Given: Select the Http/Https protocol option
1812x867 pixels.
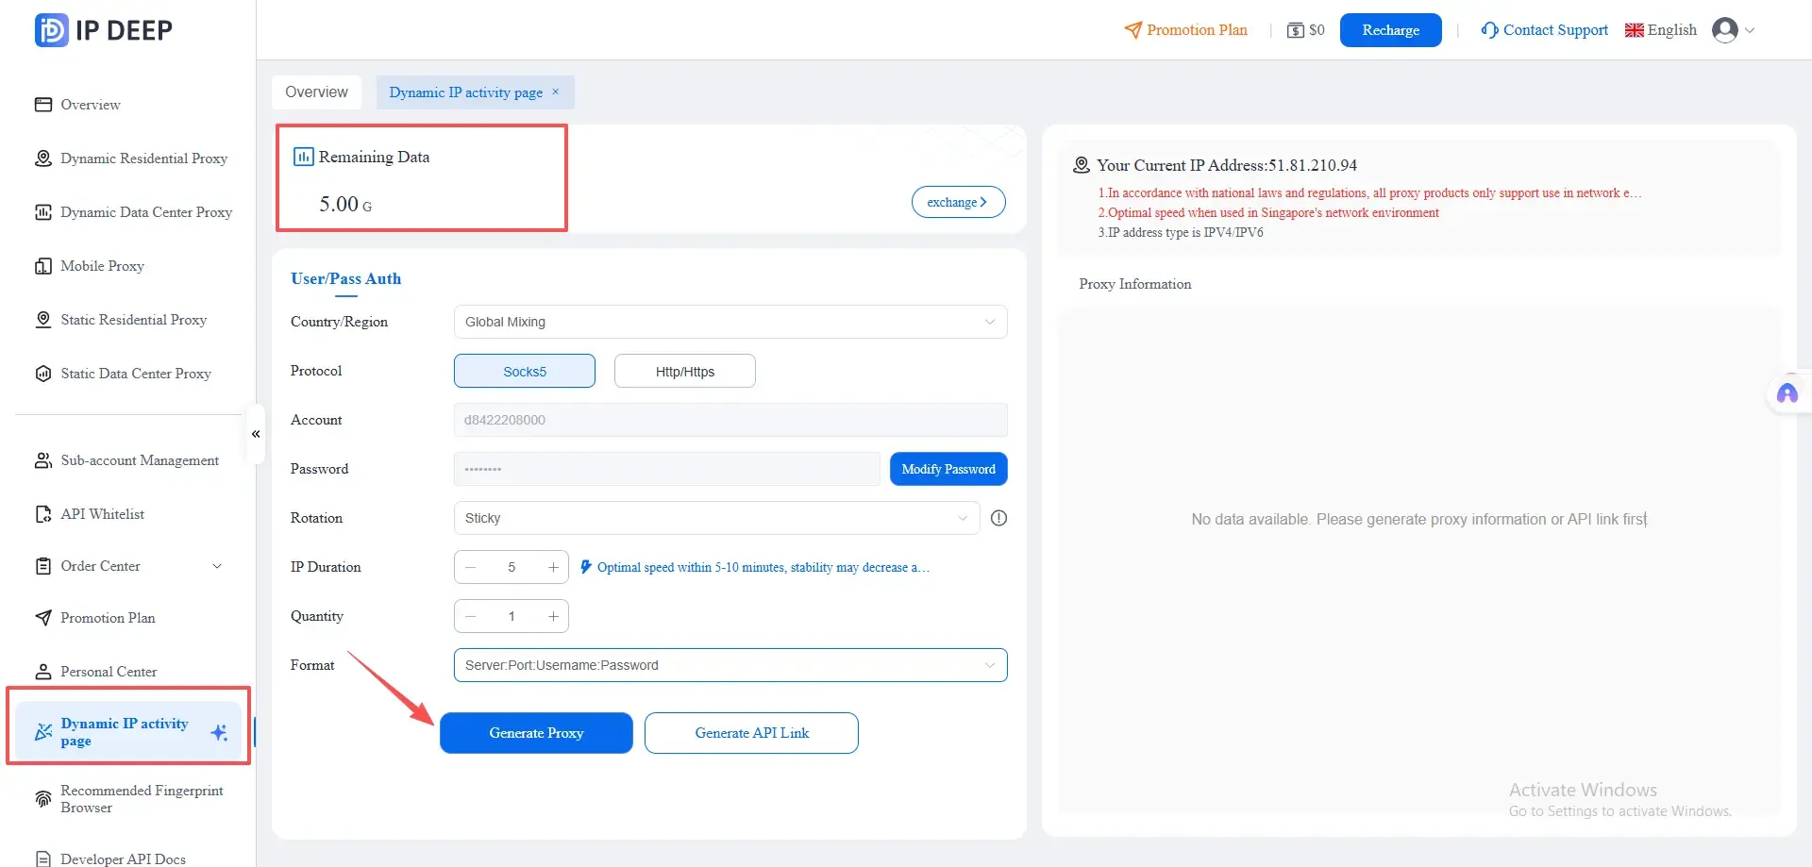Looking at the screenshot, I should tap(685, 371).
